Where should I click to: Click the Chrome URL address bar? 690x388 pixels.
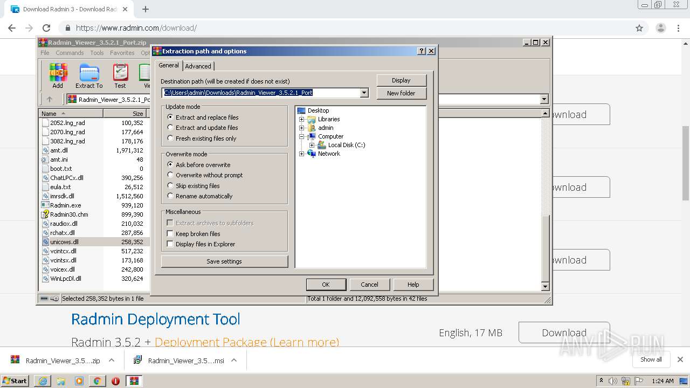[x=345, y=28]
